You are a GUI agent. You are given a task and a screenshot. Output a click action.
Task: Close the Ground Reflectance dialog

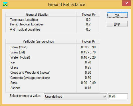coord(126,3)
